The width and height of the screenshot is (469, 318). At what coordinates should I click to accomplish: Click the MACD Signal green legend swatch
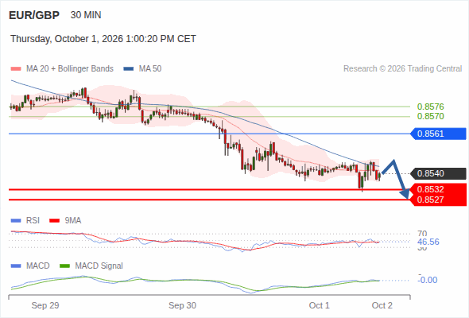pyautogui.click(x=64, y=266)
